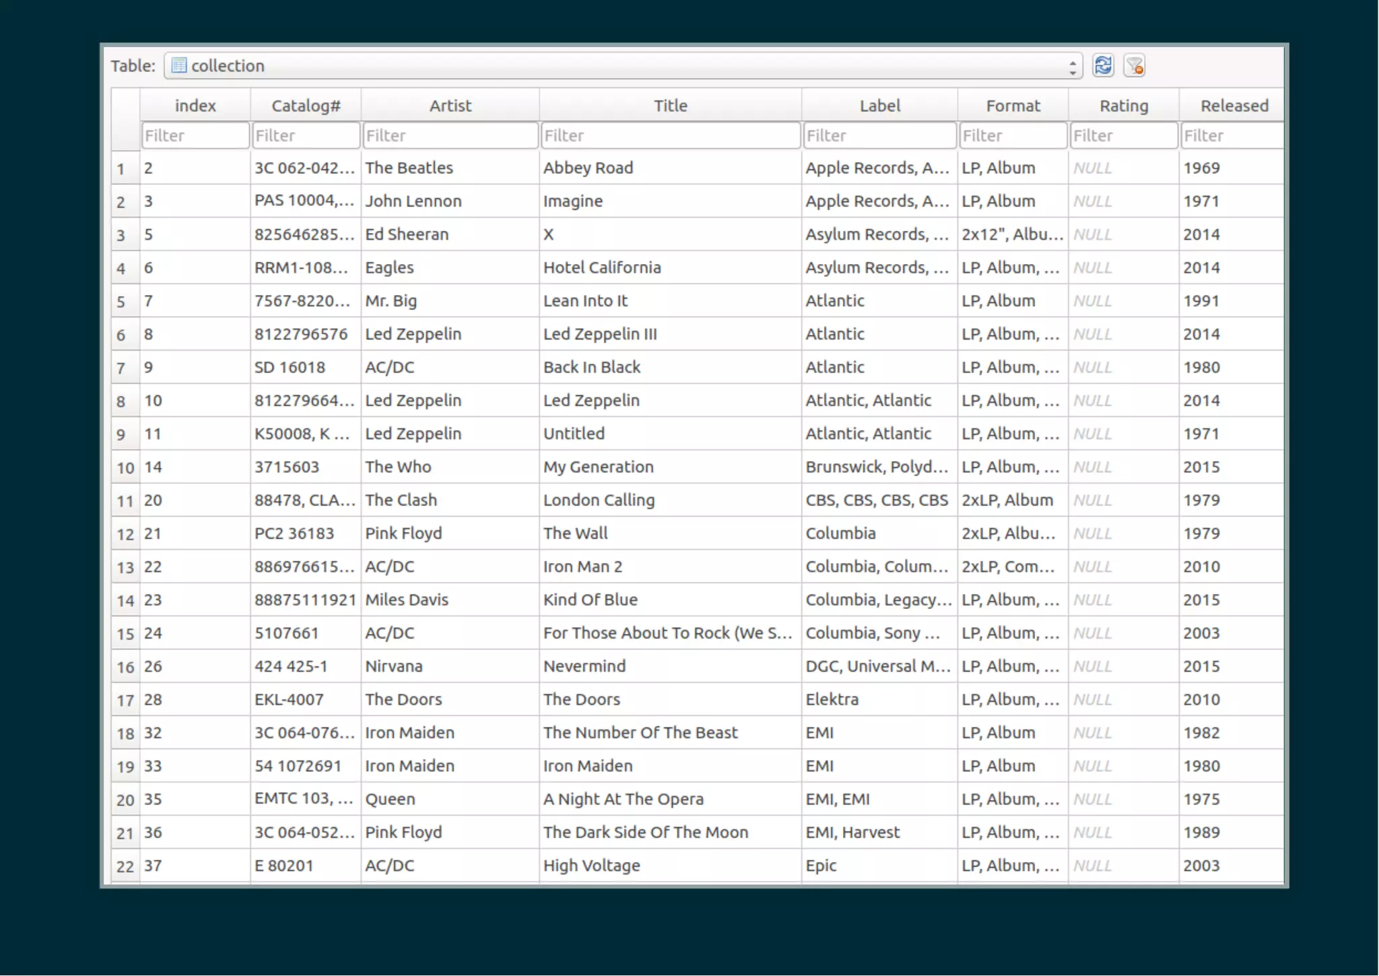Viewport: 1379px width, 976px height.
Task: Focus the Catalog# column filter field
Action: tap(306, 135)
